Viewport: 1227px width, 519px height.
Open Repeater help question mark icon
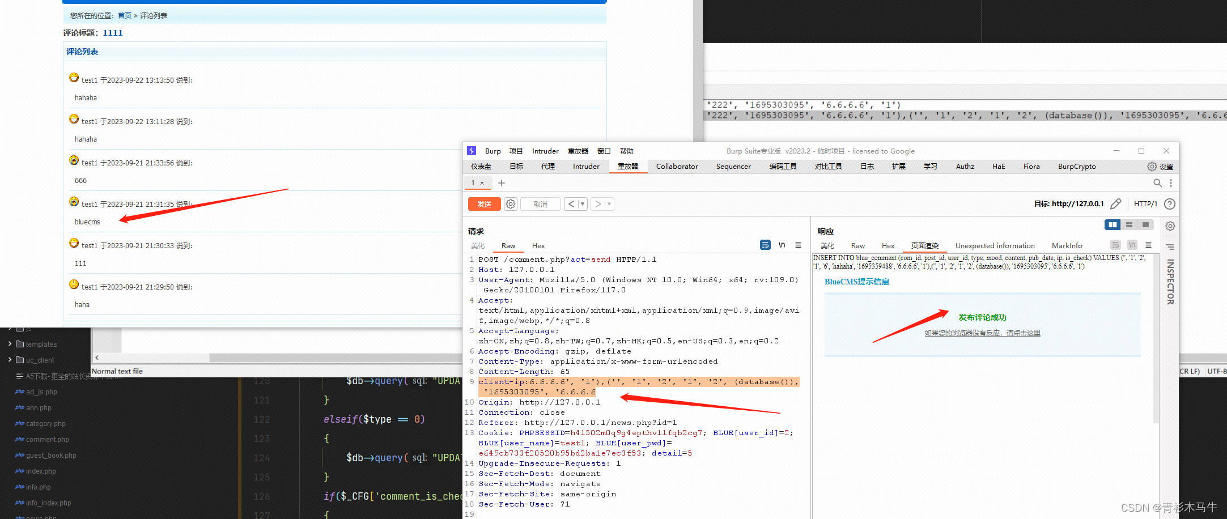click(1170, 204)
